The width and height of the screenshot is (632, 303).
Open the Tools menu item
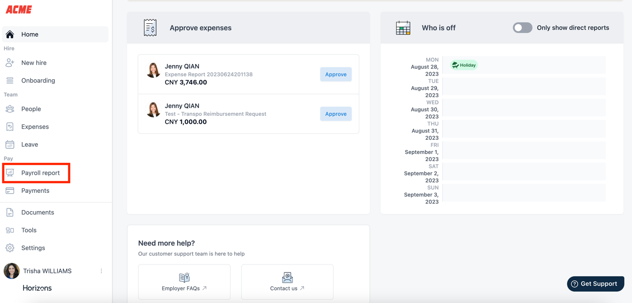[29, 230]
